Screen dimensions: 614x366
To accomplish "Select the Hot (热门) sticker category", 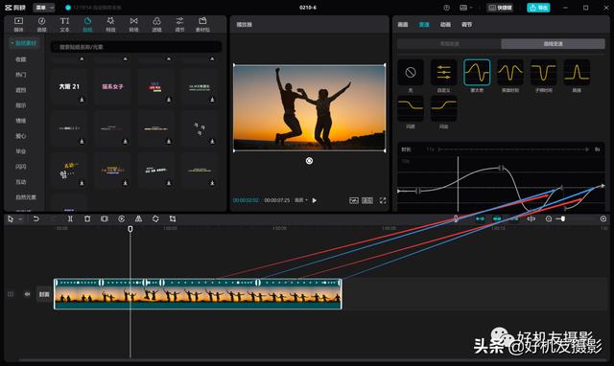I will (x=21, y=75).
